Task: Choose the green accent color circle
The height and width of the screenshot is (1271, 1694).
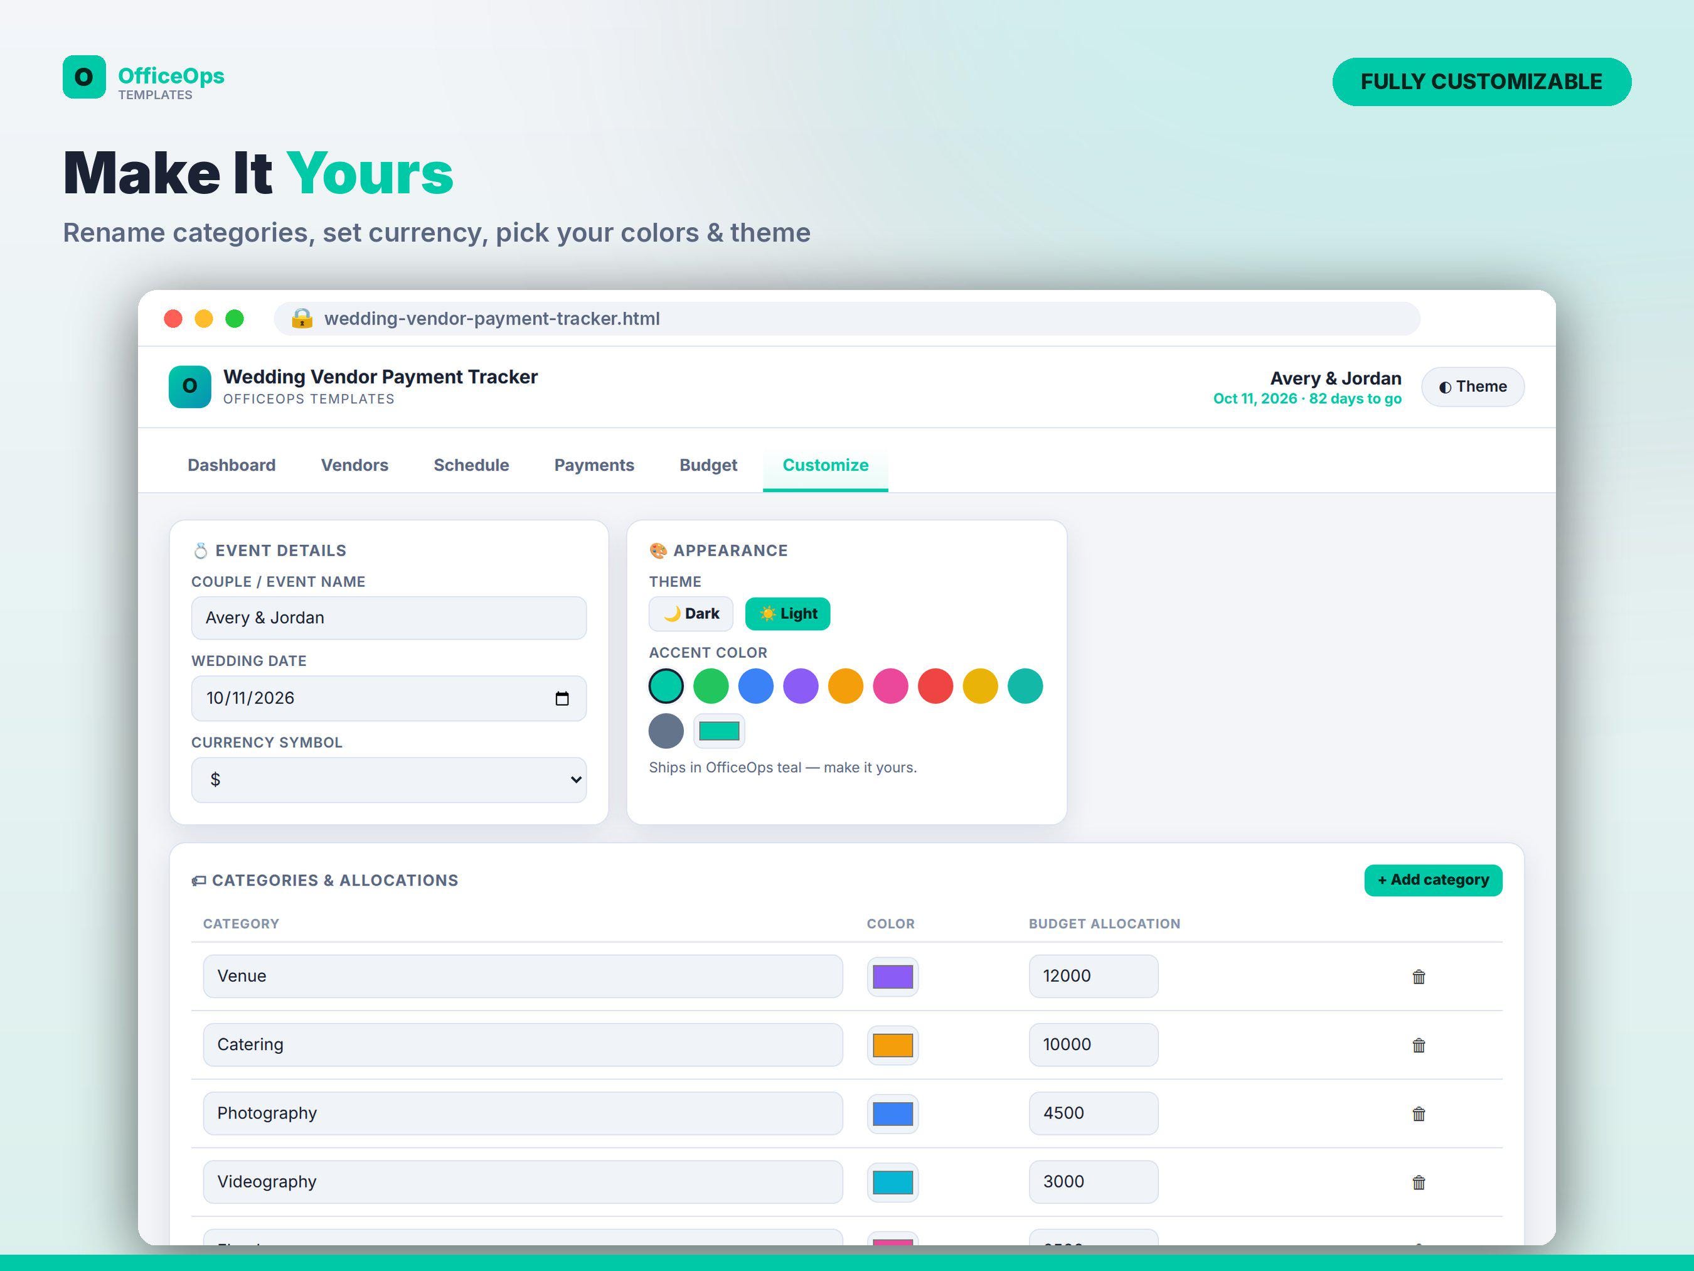Action: coord(711,685)
